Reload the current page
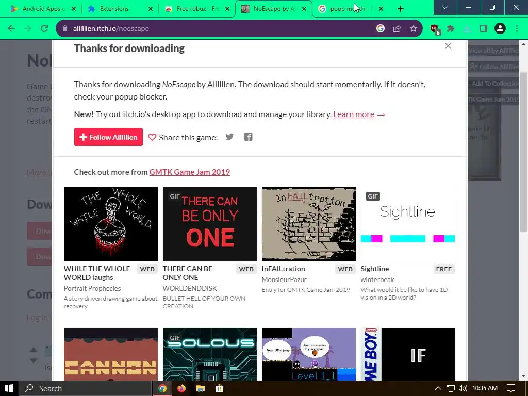Image resolution: width=528 pixels, height=396 pixels. (x=44, y=29)
